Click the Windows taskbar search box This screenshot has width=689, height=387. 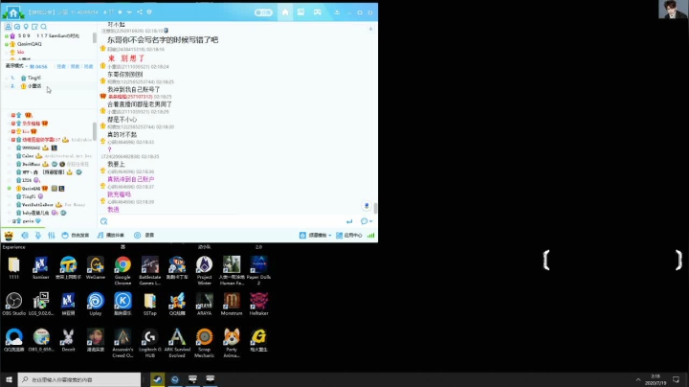click(79, 379)
